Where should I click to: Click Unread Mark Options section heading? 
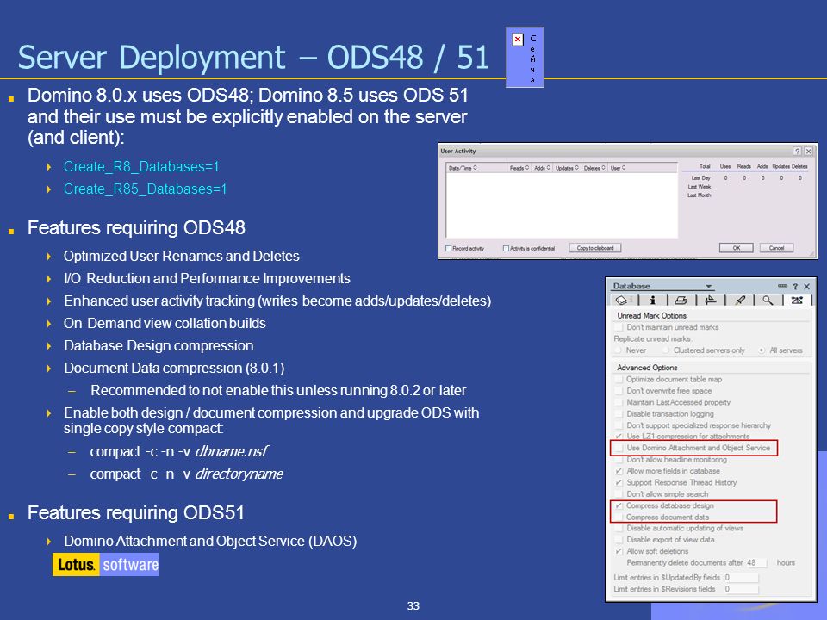pyautogui.click(x=651, y=316)
